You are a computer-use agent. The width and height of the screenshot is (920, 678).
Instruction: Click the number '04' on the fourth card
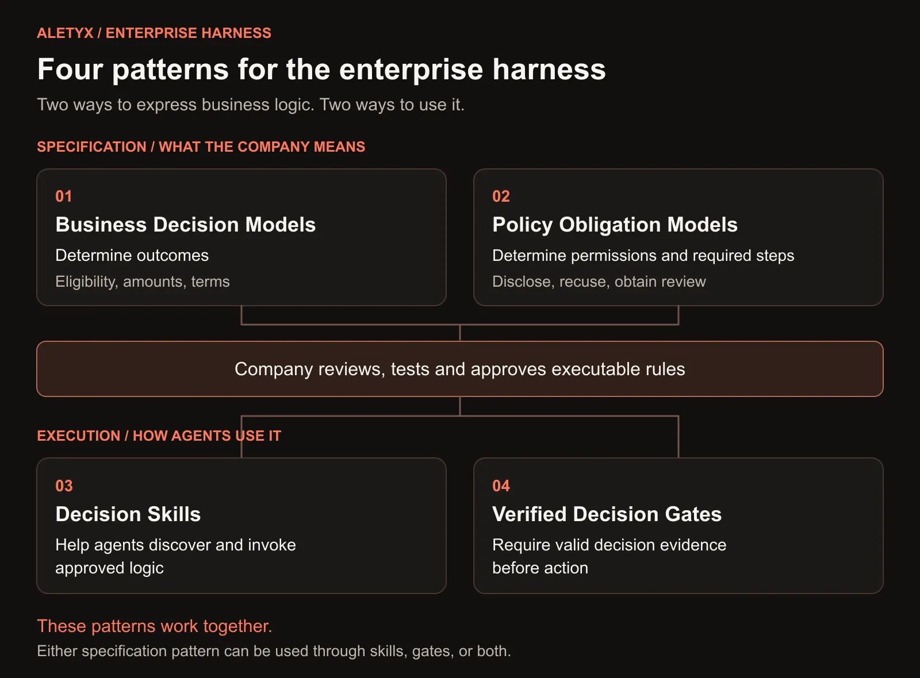501,486
